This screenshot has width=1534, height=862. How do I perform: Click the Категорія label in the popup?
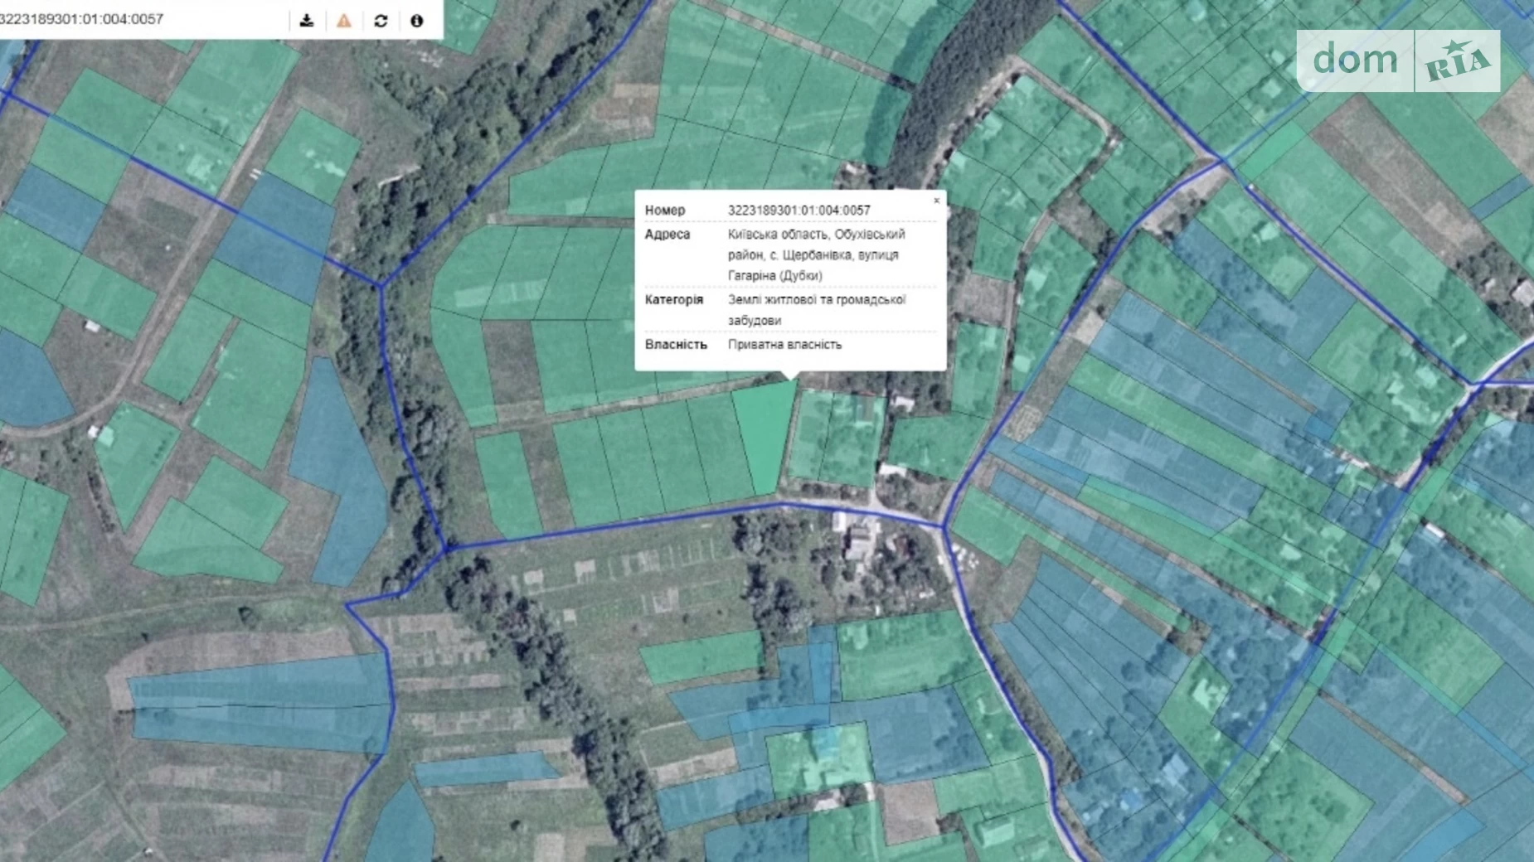(673, 300)
